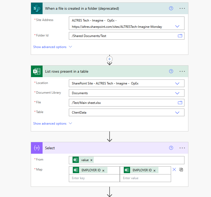Image resolution: width=211 pixels, height=197 pixels.
Task: Expand chevron beside trigger's advanced options
Action: pos(70,47)
